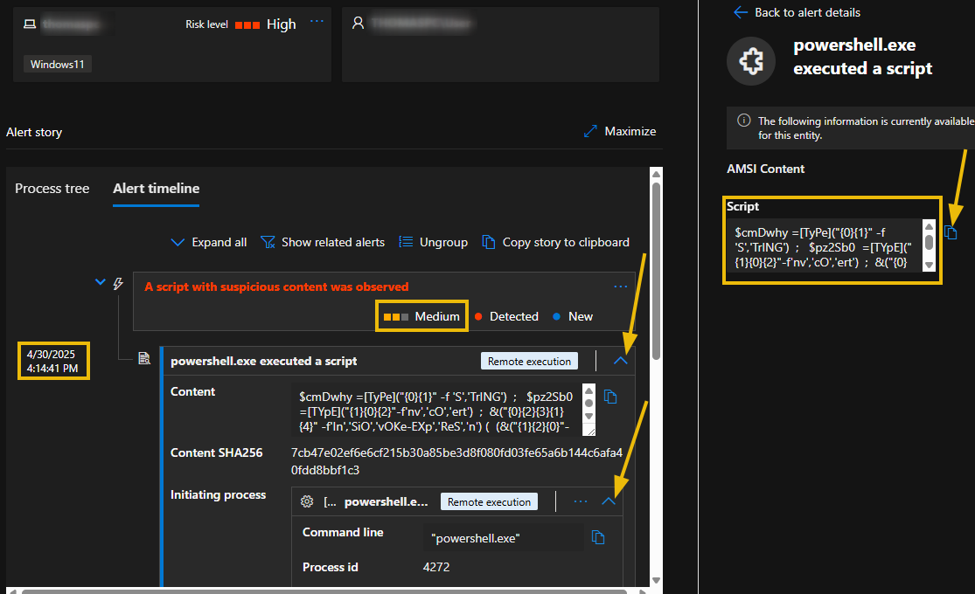Screen dimensions: 975x594
Task: Copy the command line value
Action: click(598, 537)
